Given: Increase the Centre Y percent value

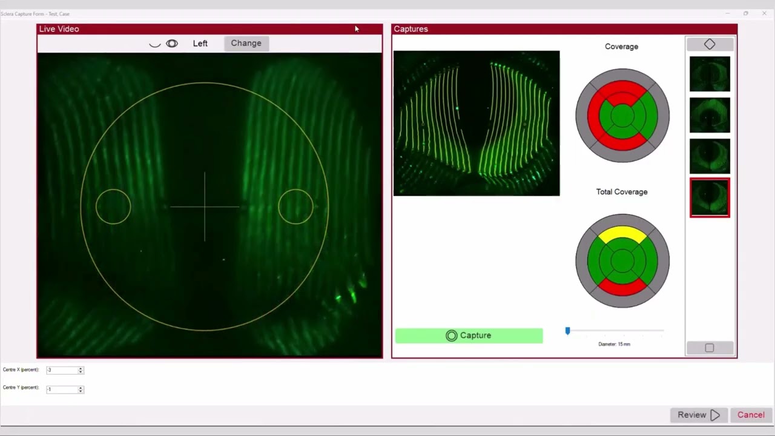Looking at the screenshot, I should [x=81, y=388].
